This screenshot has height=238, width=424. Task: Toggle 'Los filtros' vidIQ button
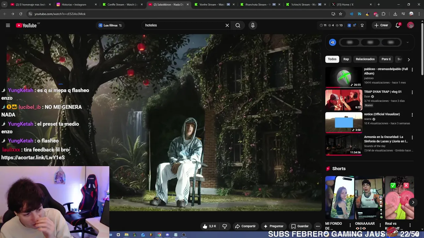[110, 25]
